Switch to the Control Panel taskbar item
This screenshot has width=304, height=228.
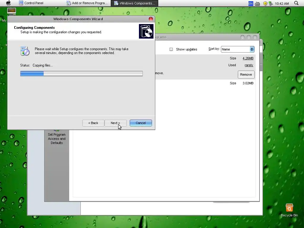[x=31, y=3]
